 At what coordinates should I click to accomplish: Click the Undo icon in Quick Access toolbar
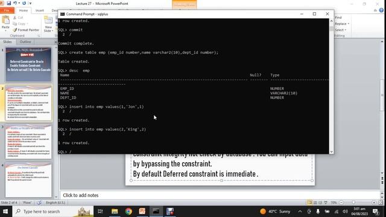(15, 3)
